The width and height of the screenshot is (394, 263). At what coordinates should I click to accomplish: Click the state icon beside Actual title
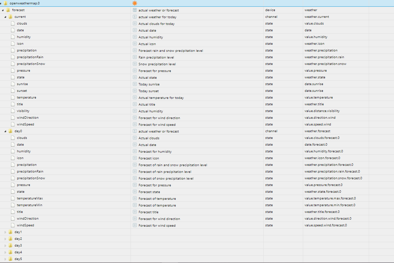pyautogui.click(x=135, y=104)
